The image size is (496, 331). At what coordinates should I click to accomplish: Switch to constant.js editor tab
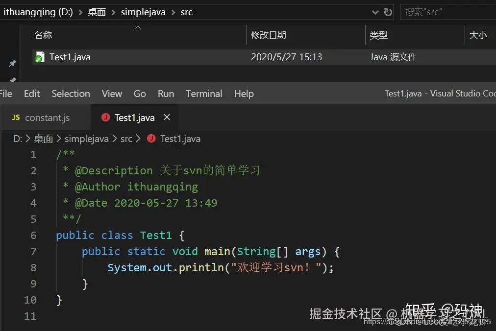click(47, 118)
